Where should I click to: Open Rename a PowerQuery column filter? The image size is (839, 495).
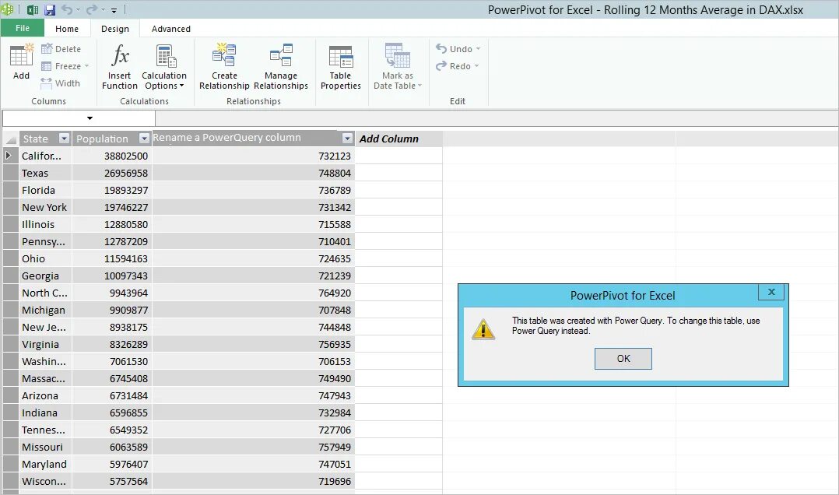[347, 139]
